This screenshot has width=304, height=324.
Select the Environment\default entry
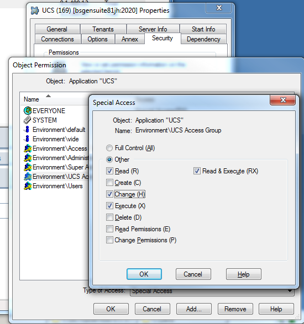59,130
